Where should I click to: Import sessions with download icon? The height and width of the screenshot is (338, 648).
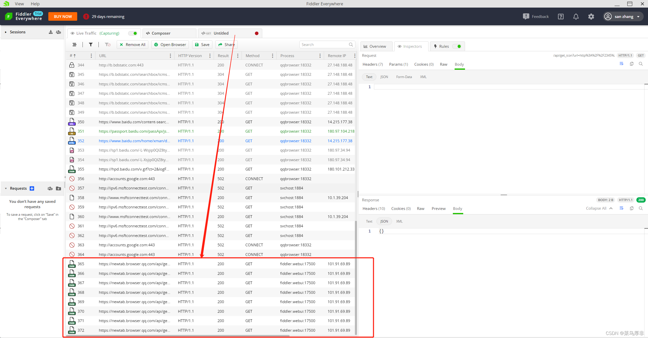tap(51, 32)
